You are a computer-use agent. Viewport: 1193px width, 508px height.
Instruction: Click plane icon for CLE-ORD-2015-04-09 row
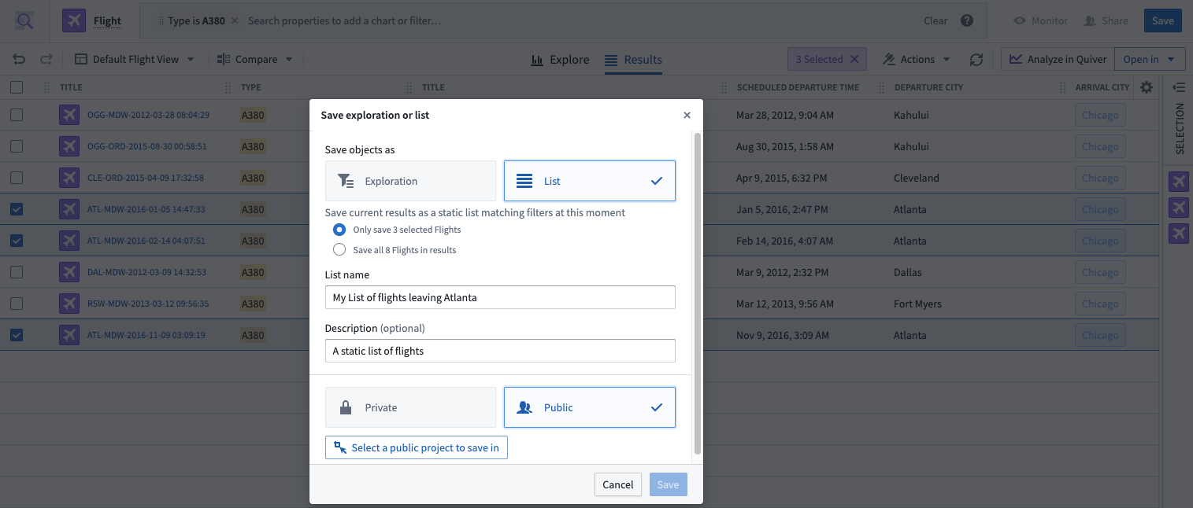click(69, 178)
